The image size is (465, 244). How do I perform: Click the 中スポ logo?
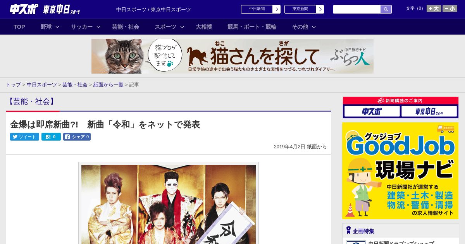click(x=24, y=9)
